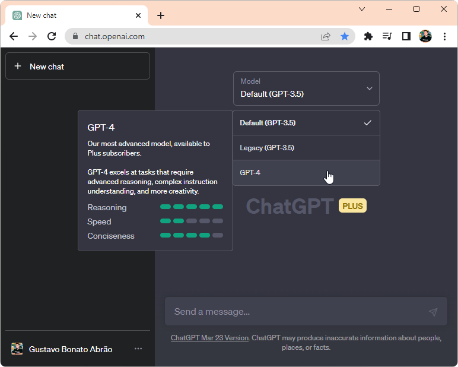The height and width of the screenshot is (367, 458).
Task: Click the paper plane send icon
Action: tap(433, 312)
